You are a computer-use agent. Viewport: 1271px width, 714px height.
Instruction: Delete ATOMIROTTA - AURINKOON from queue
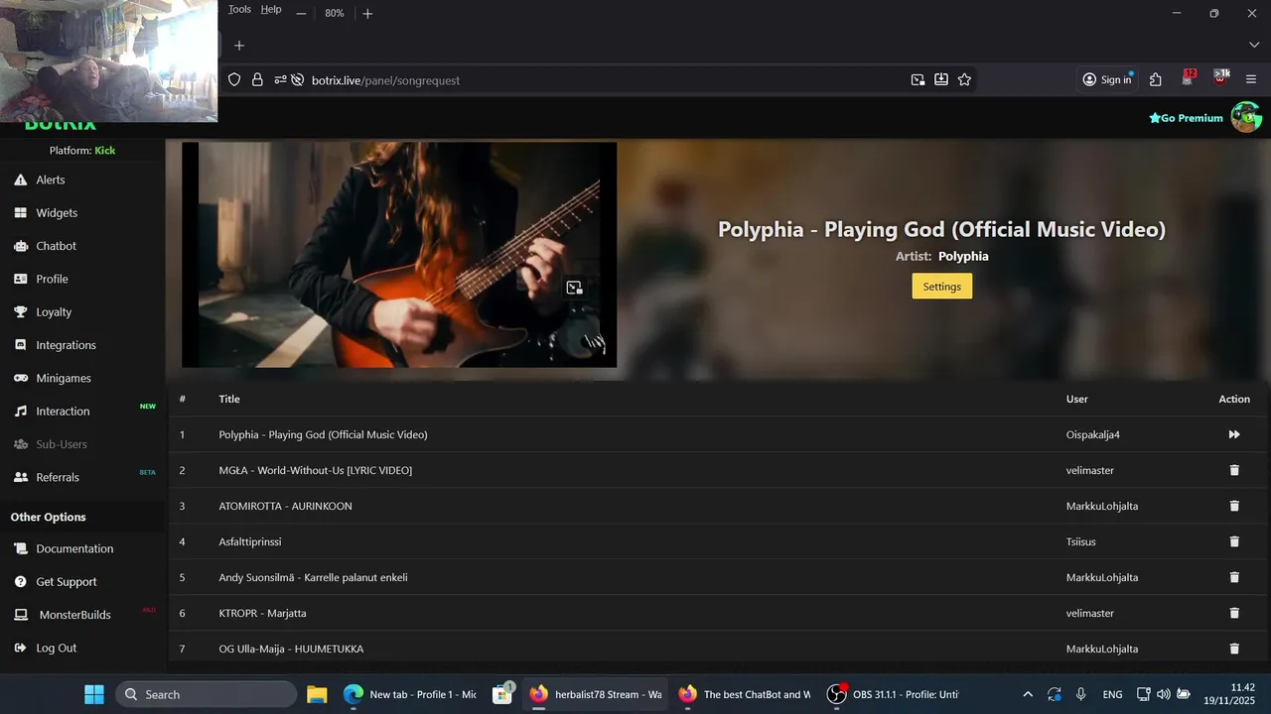(x=1234, y=506)
